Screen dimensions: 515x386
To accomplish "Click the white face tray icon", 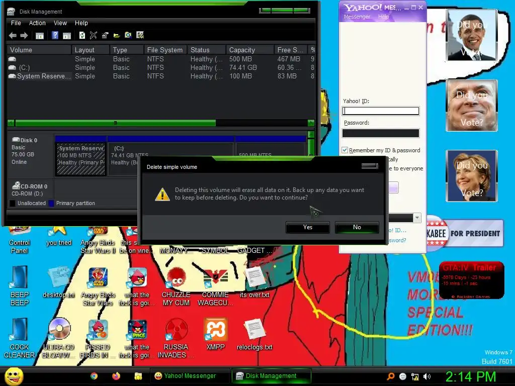I will pos(403,376).
